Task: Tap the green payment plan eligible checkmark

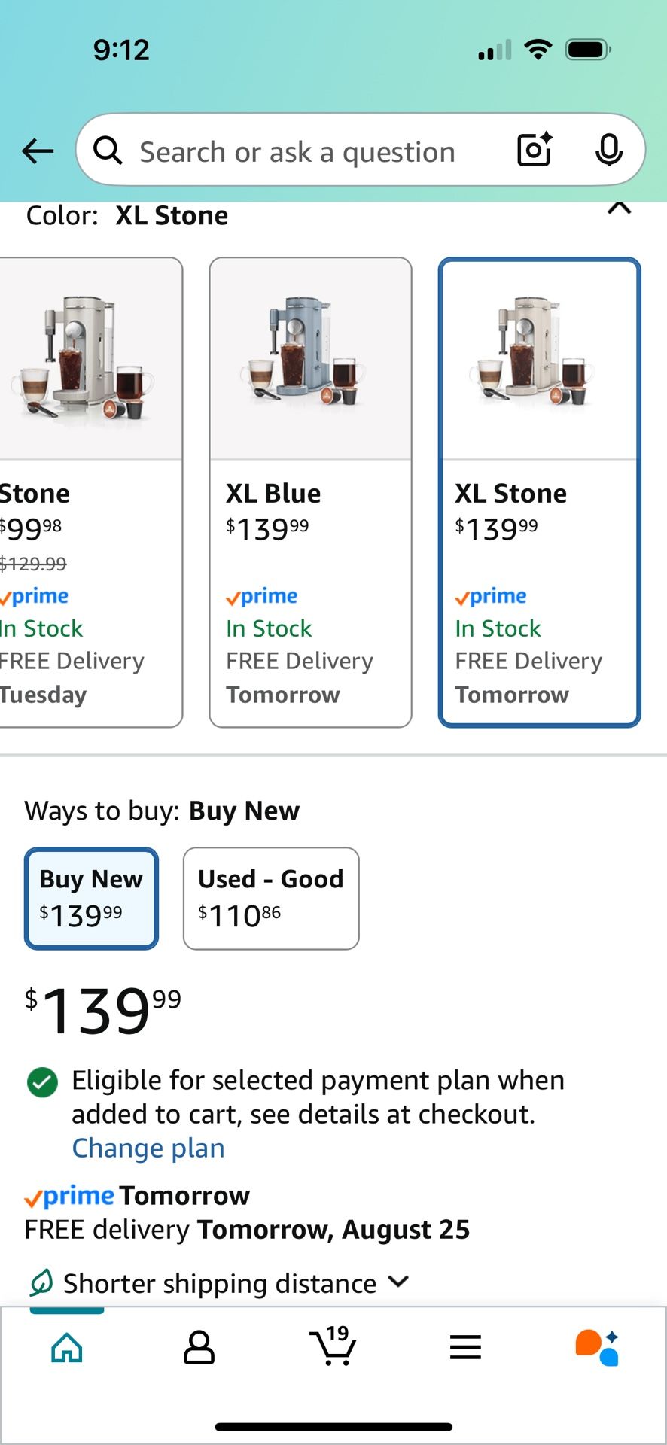Action: [42, 1082]
